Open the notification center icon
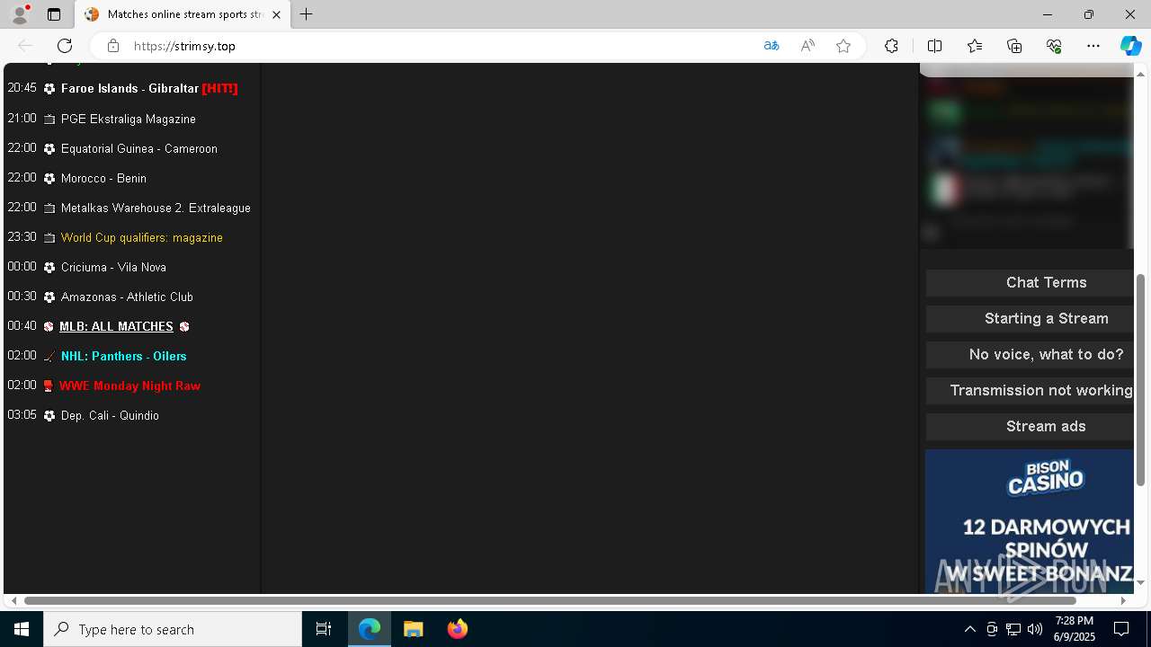 [1121, 629]
